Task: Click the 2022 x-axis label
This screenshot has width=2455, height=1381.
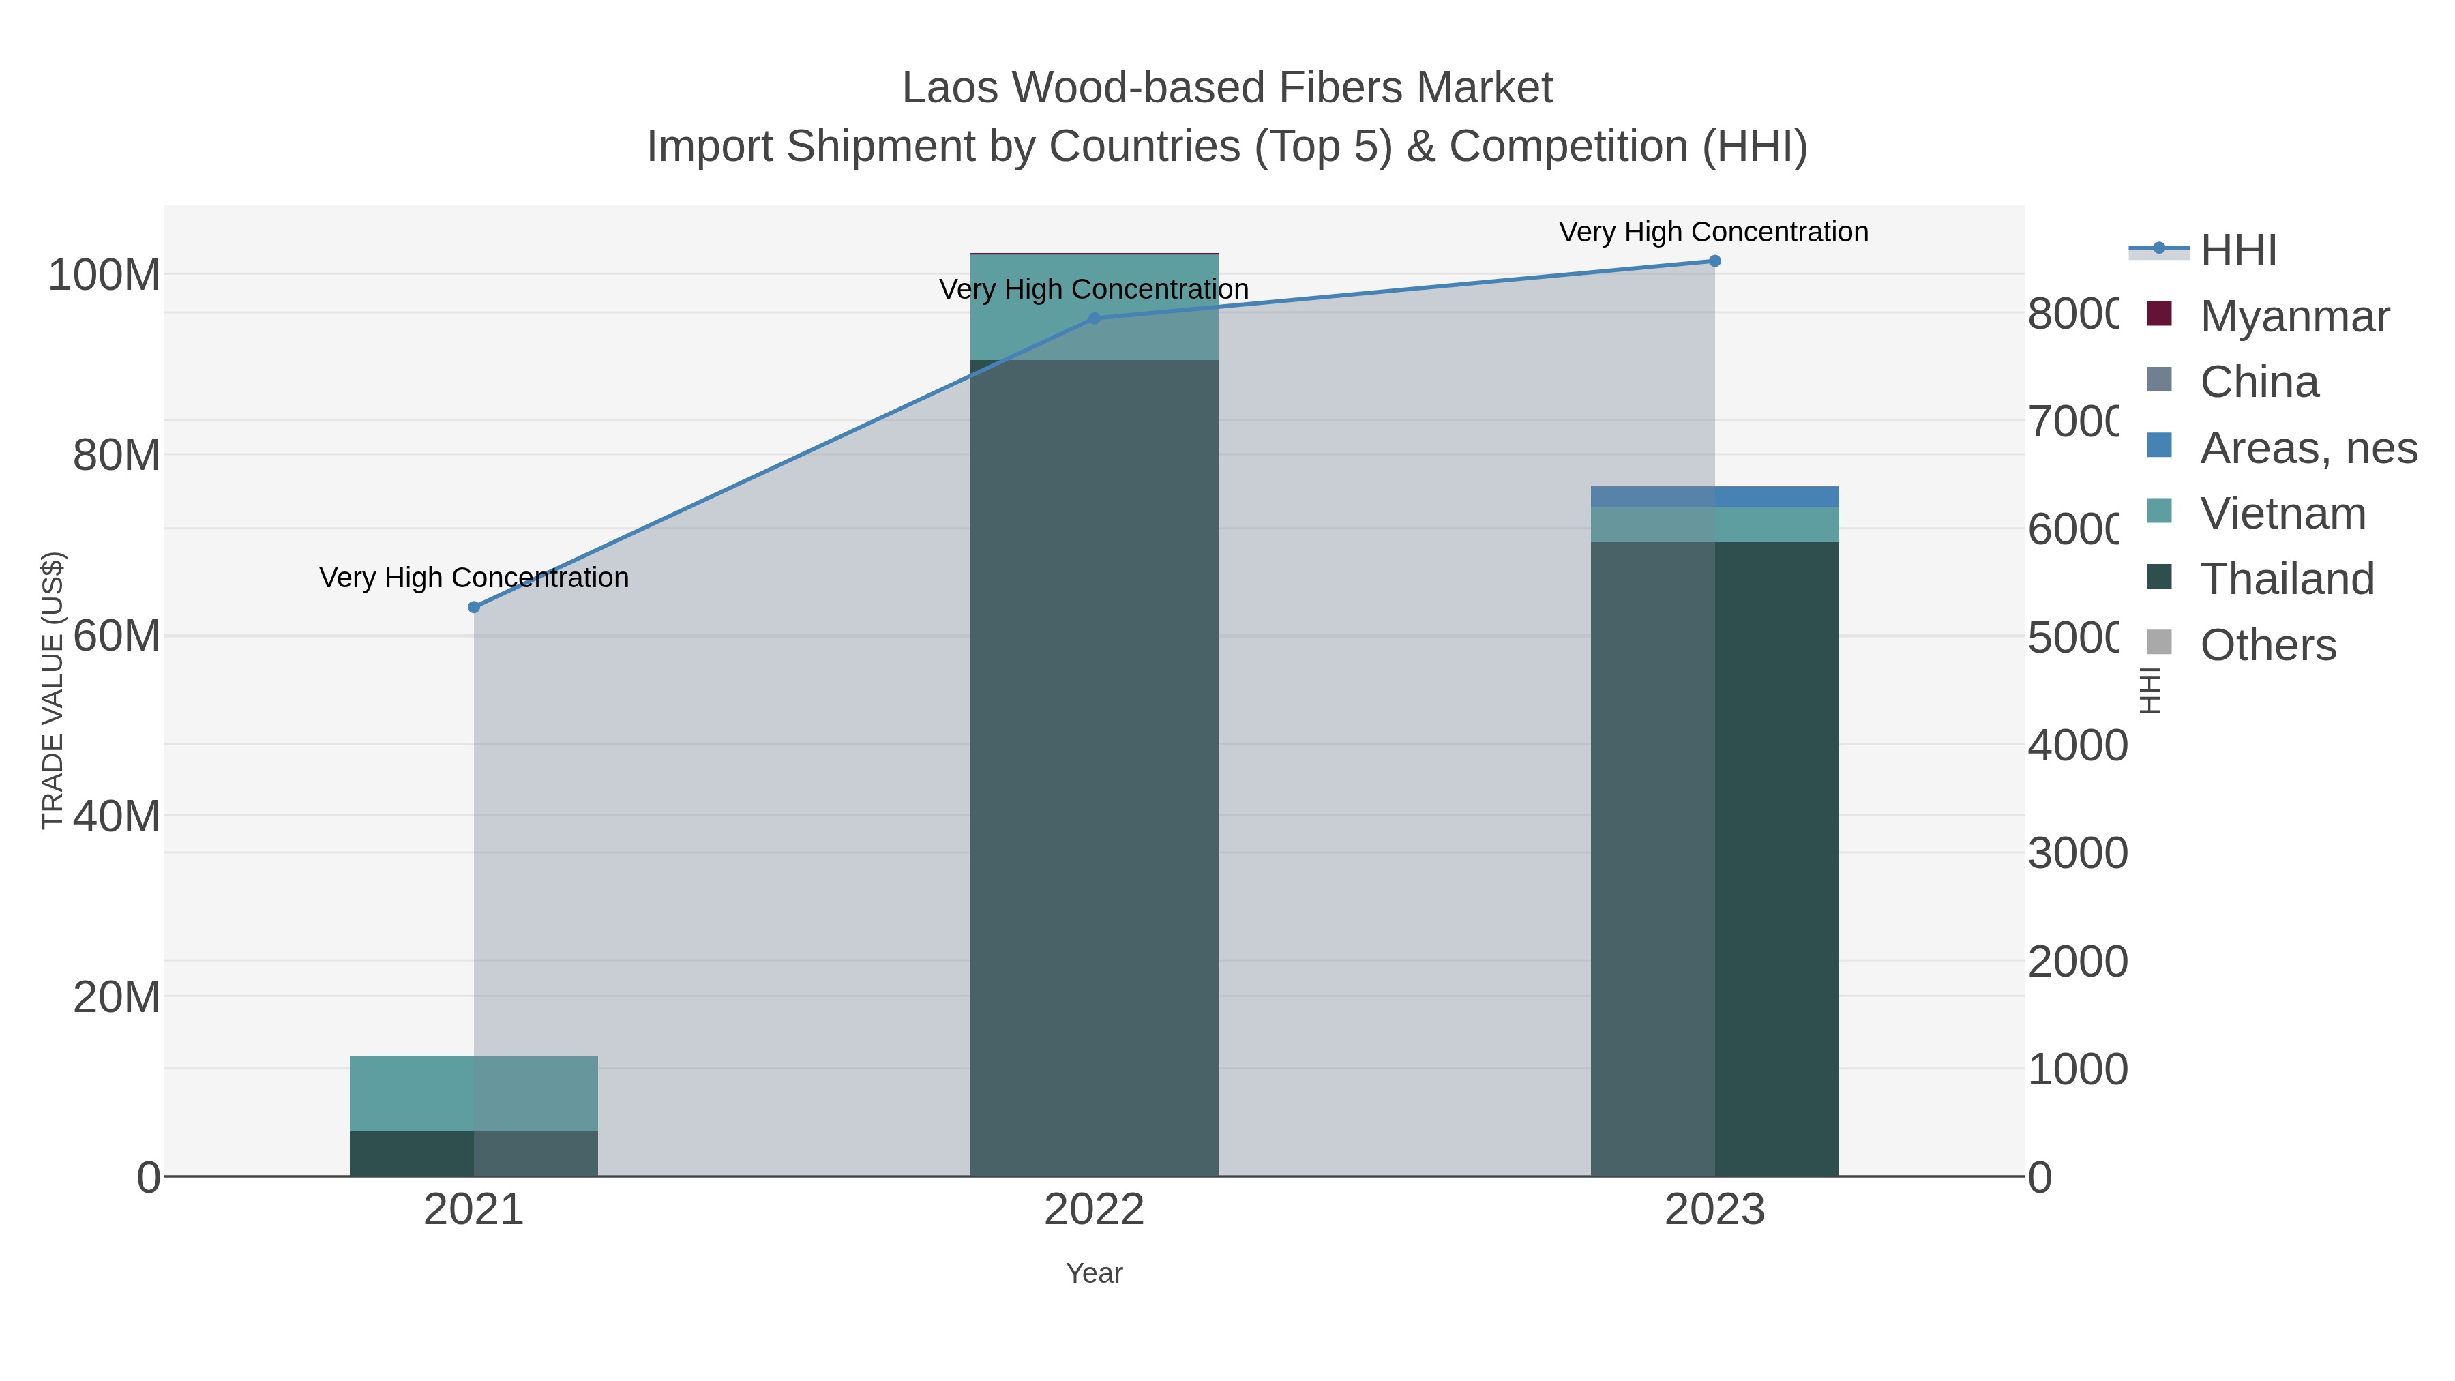Action: pyautogui.click(x=1094, y=1211)
